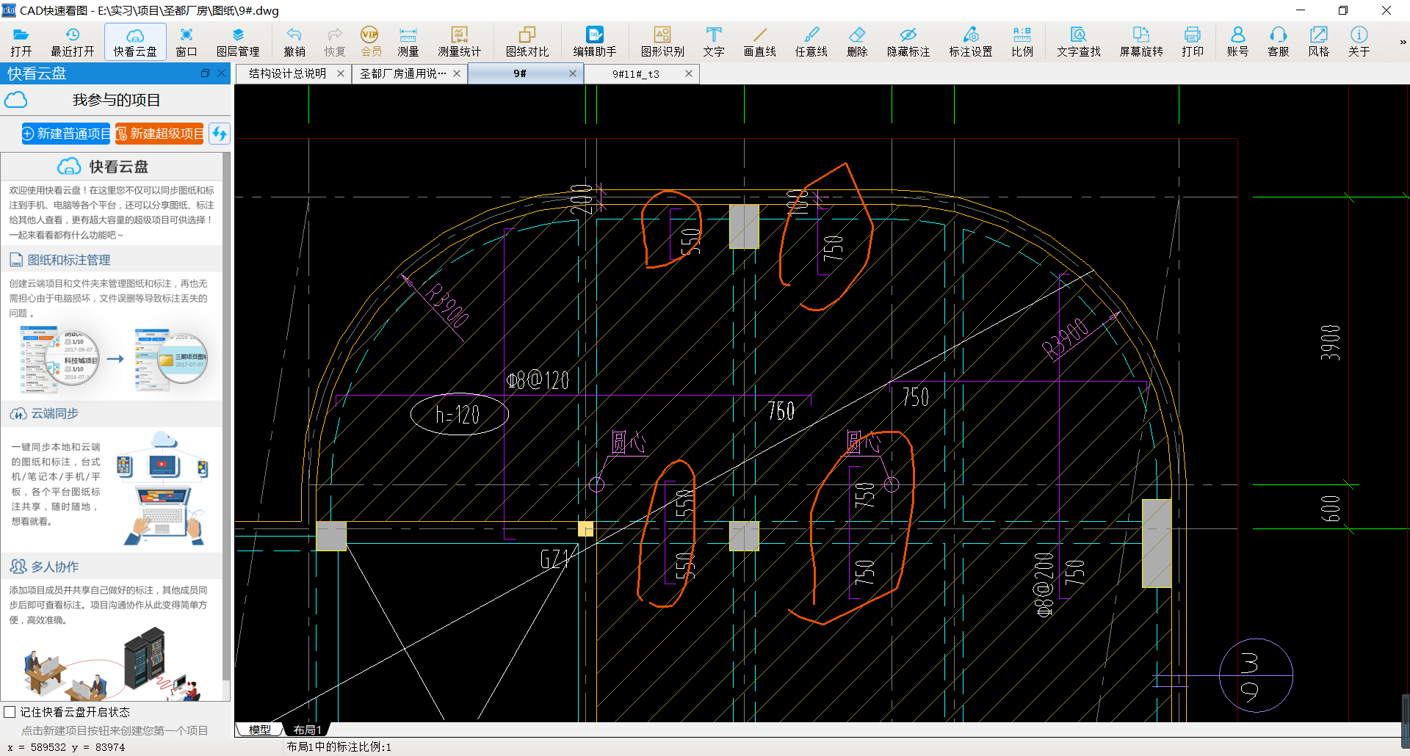
Task: Select the 测量 measure tool
Action: (x=408, y=42)
